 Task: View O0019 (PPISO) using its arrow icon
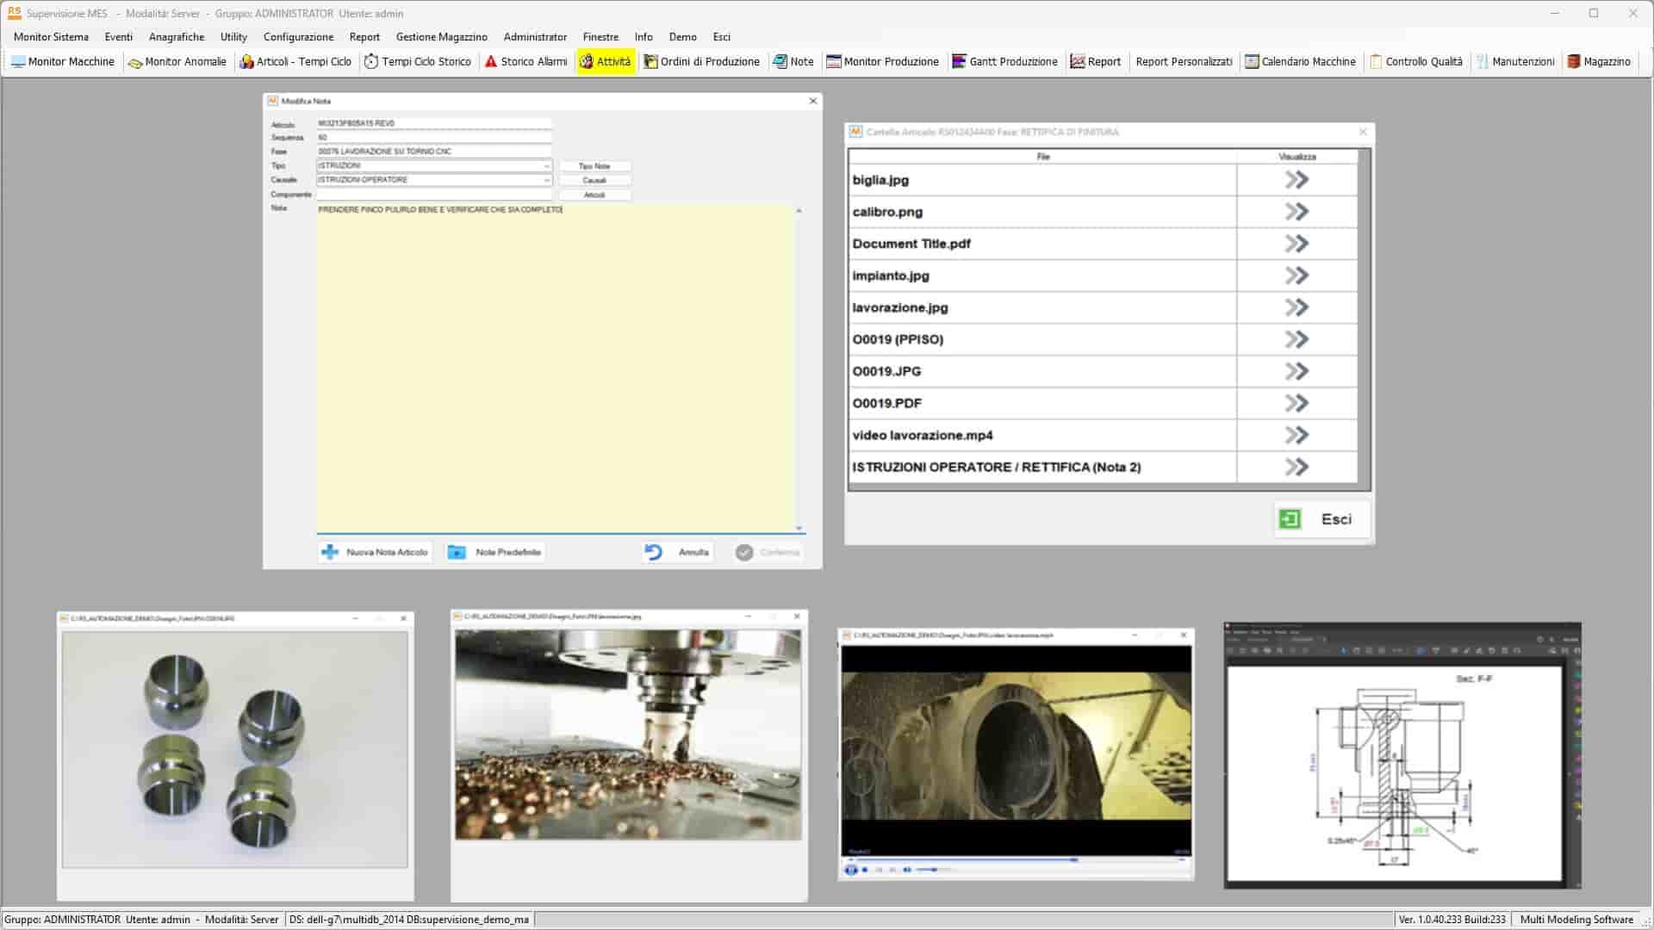pos(1296,339)
